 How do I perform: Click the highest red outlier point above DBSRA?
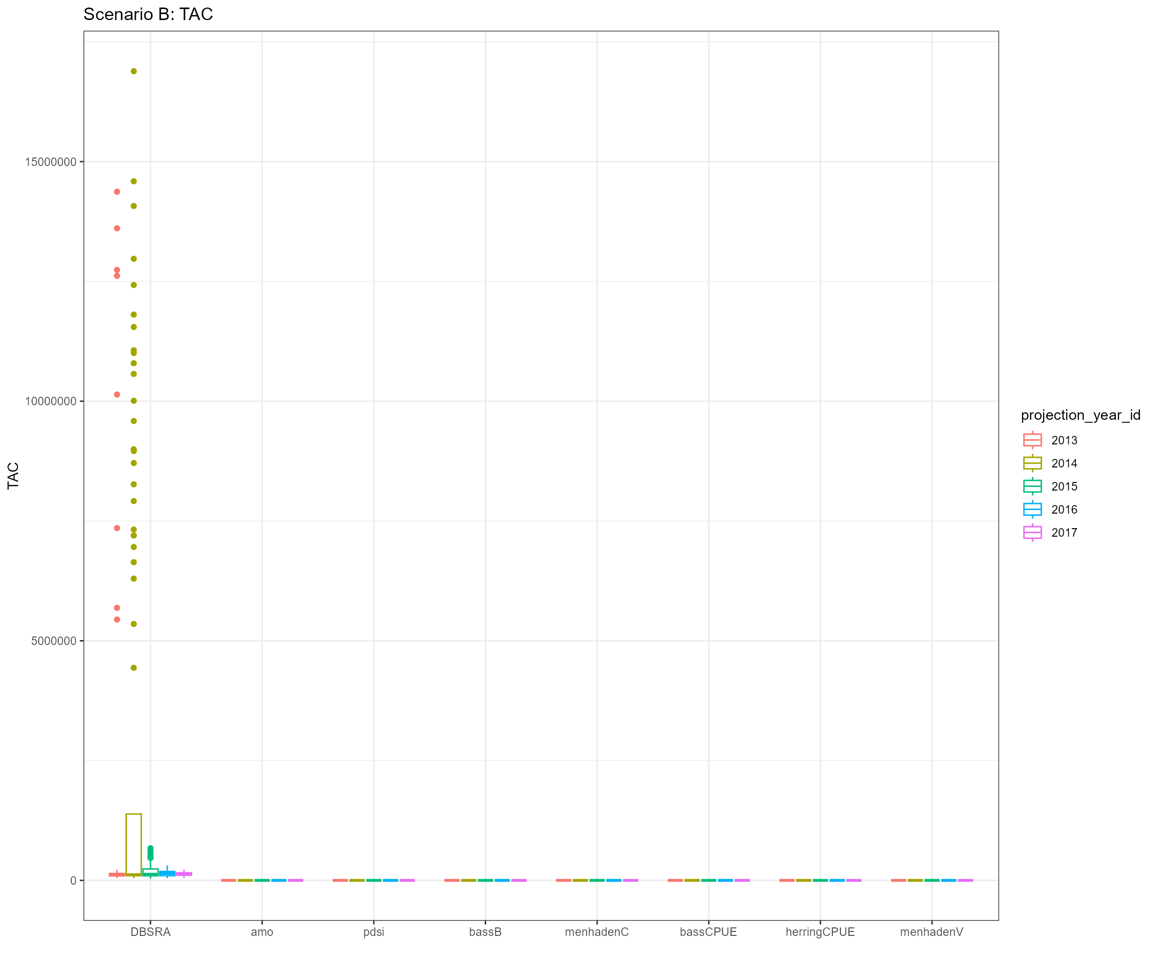click(117, 192)
